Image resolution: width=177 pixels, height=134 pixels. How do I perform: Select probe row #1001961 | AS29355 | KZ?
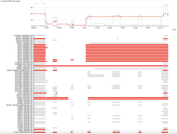(24, 81)
